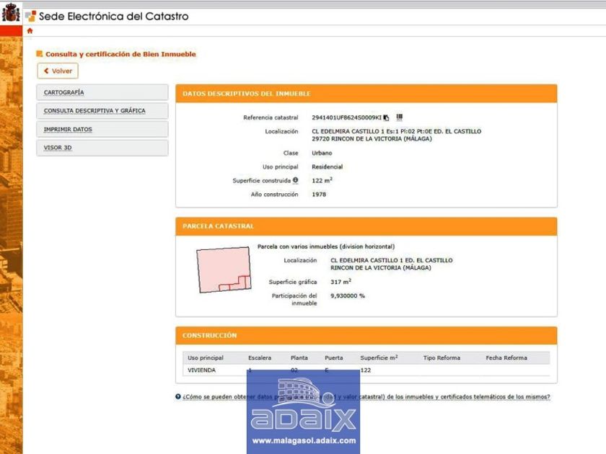Click the Superficie gráfica value 317 m²

click(x=341, y=282)
